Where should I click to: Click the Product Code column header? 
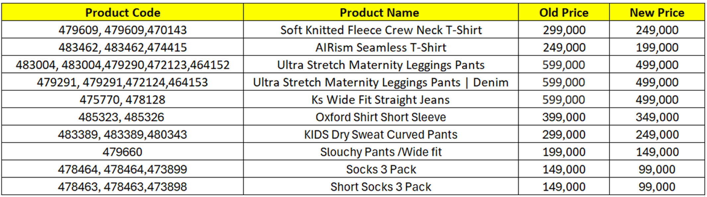pos(122,13)
